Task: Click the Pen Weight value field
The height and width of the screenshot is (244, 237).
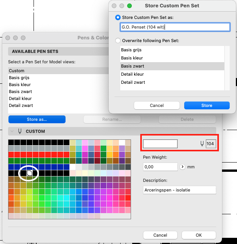Action: [x=160, y=167]
